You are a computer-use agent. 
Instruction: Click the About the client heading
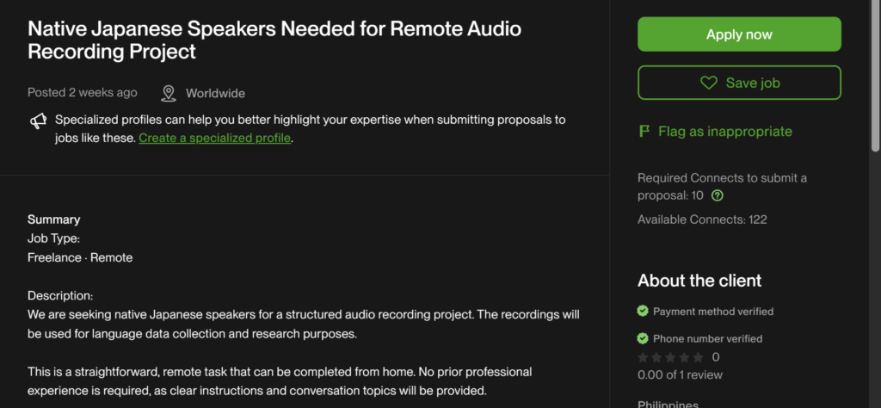(699, 281)
